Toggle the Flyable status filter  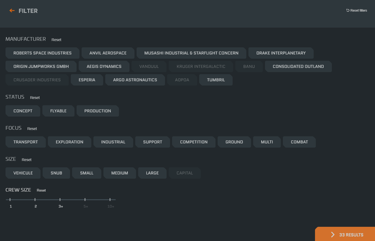(58, 111)
